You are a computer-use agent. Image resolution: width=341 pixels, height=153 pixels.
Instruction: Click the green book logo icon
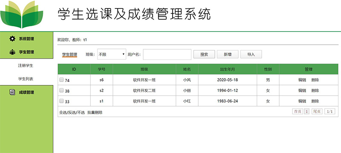tap(22, 14)
